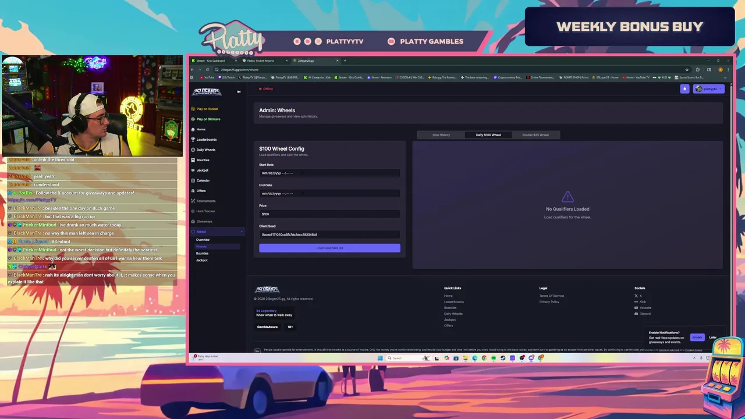Open Jackpot under Admin submenu

(x=201, y=260)
